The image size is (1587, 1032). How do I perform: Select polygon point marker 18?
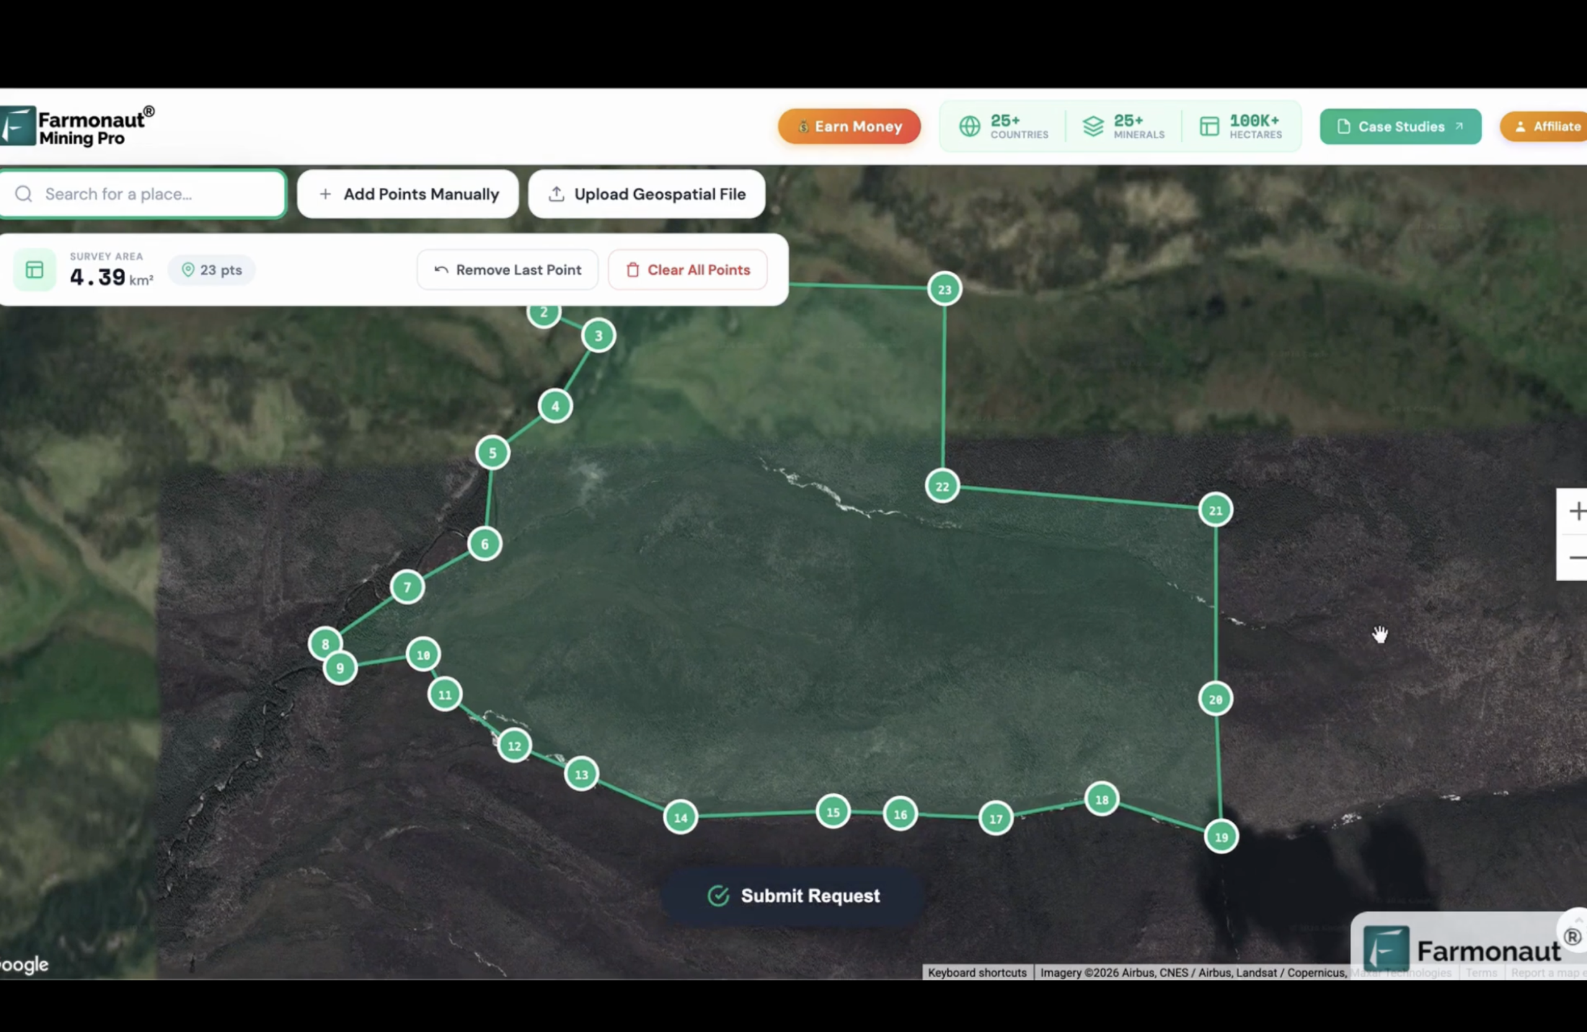tap(1102, 800)
